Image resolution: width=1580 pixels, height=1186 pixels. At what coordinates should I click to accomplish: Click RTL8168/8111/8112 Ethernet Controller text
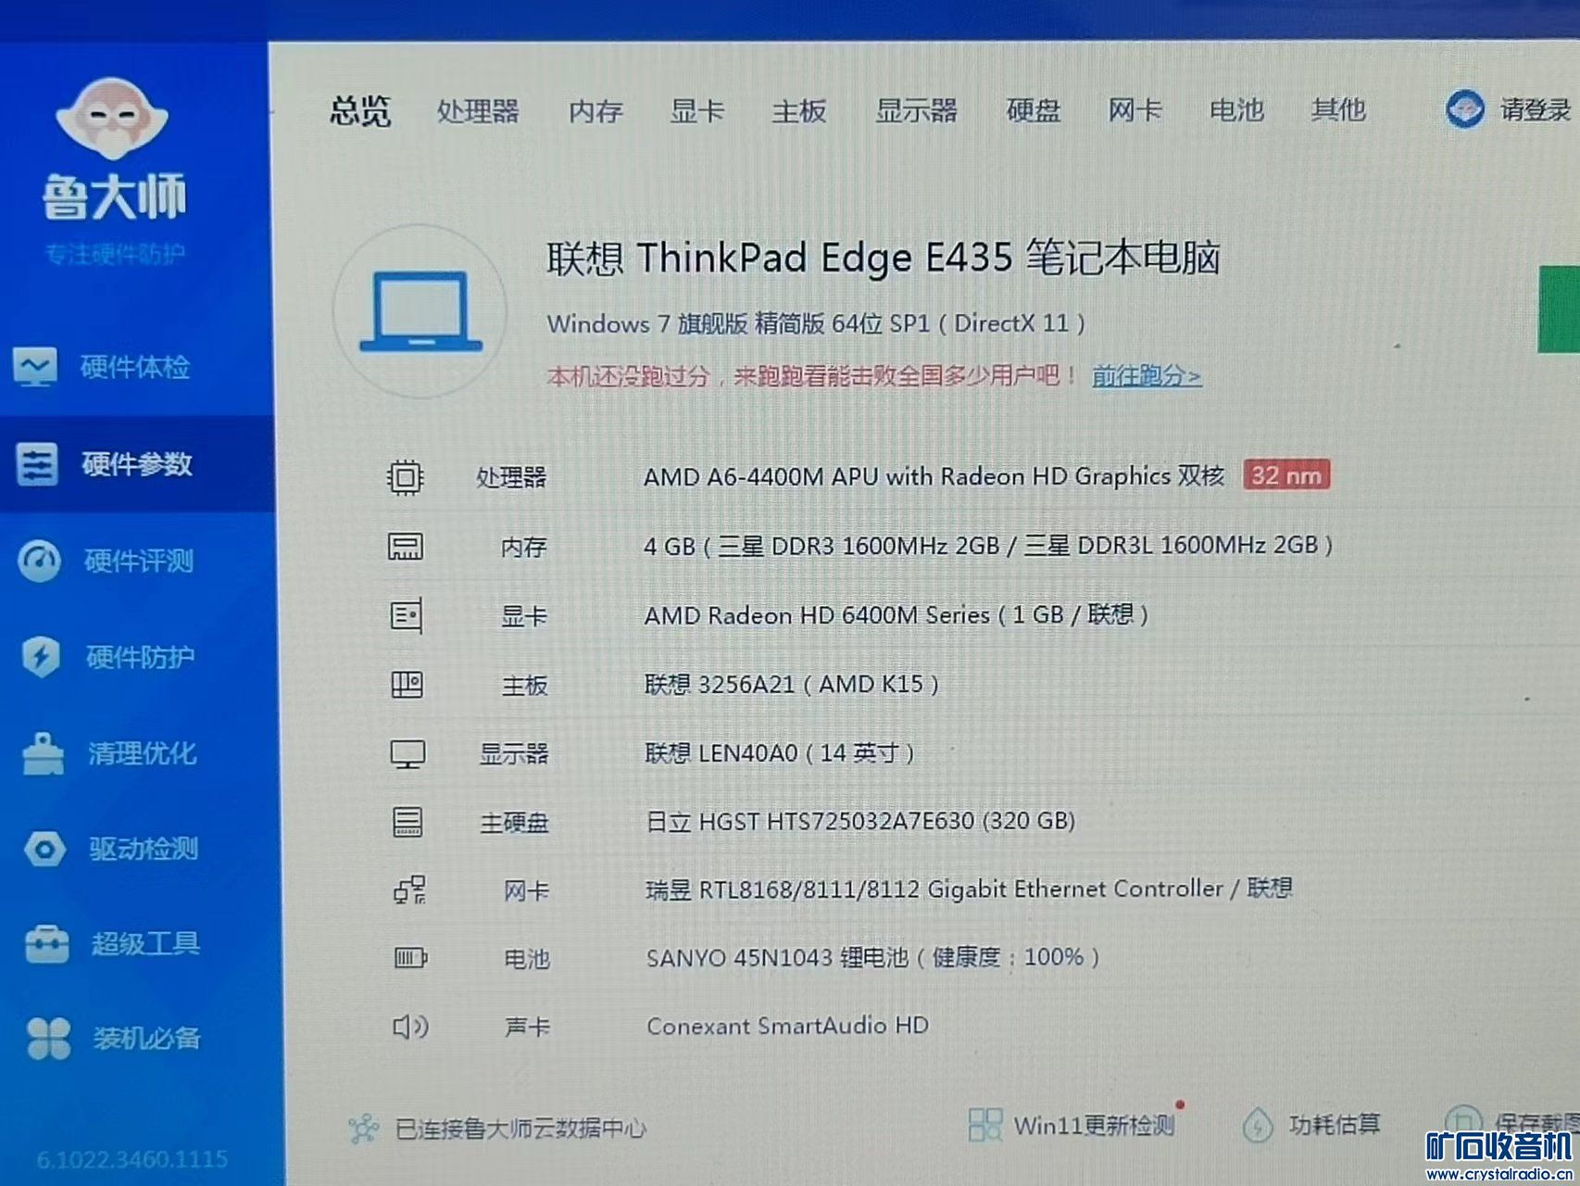[969, 889]
